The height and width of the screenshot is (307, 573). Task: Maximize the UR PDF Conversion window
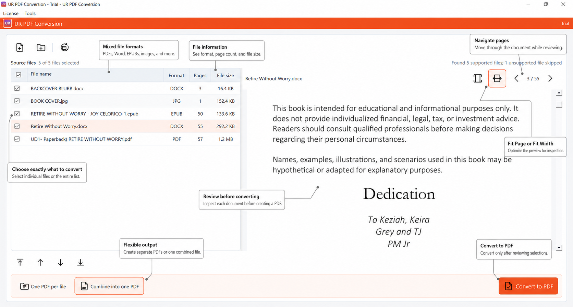pyautogui.click(x=546, y=4)
